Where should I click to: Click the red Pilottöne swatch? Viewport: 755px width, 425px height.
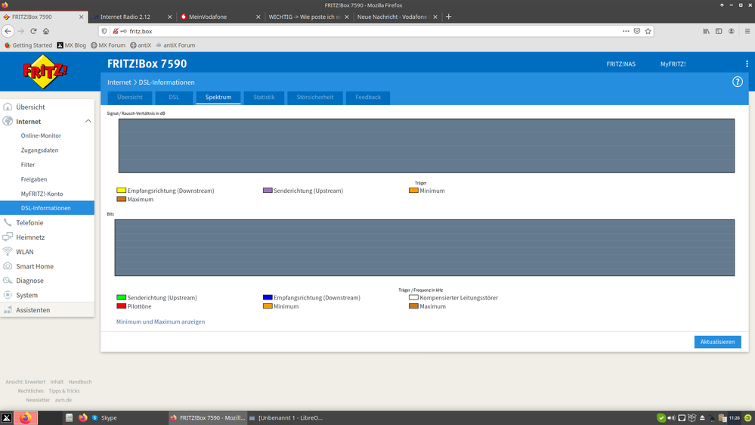point(122,306)
